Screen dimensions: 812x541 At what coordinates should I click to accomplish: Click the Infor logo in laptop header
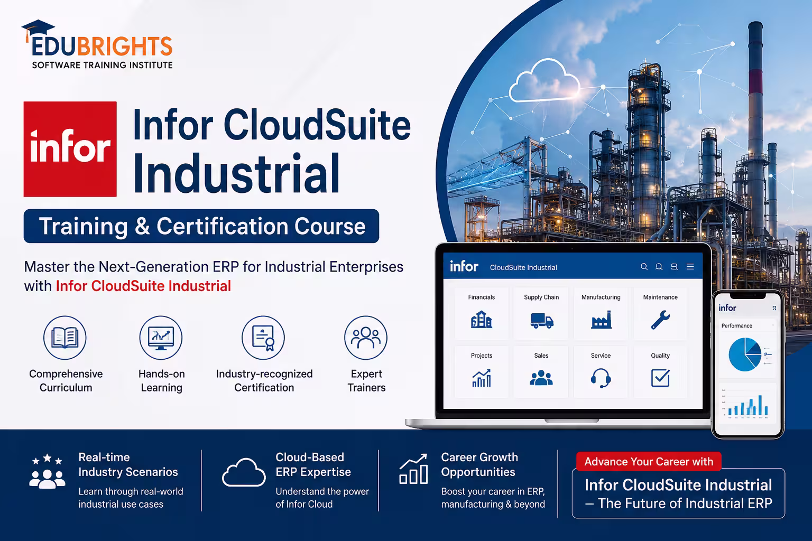coord(464,266)
